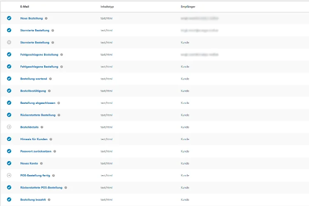Click the disabled grey status icon for Stornierte Bestellung

pos(9,42)
